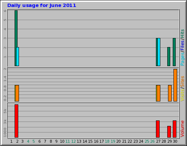Click day '6' on the date axis
The image size is (187, 146).
pos(39,141)
